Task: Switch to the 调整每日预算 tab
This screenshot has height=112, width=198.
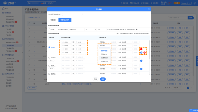Action: [65, 20]
